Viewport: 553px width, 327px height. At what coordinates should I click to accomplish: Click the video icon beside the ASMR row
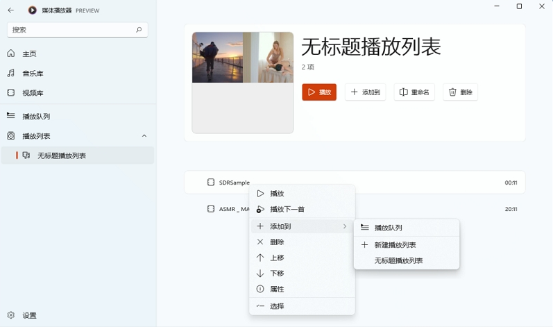pyautogui.click(x=211, y=209)
